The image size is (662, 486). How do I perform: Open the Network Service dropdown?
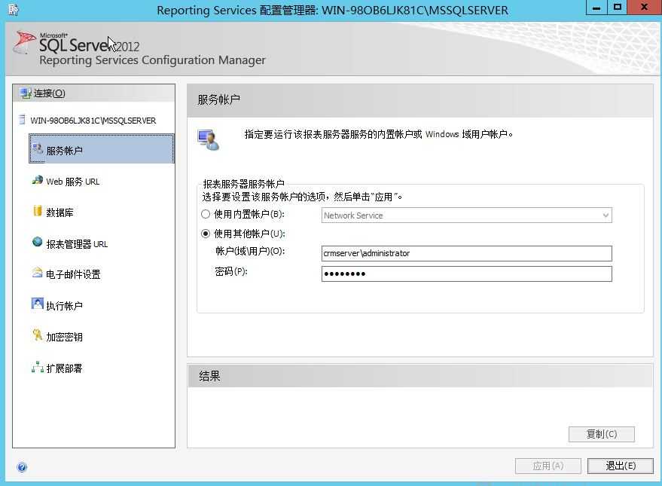tap(466, 215)
